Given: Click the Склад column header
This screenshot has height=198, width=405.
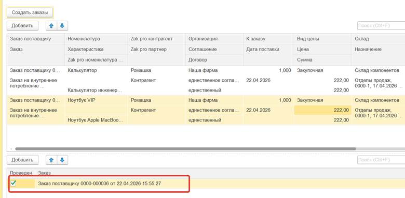Looking at the screenshot, I should [378, 39].
